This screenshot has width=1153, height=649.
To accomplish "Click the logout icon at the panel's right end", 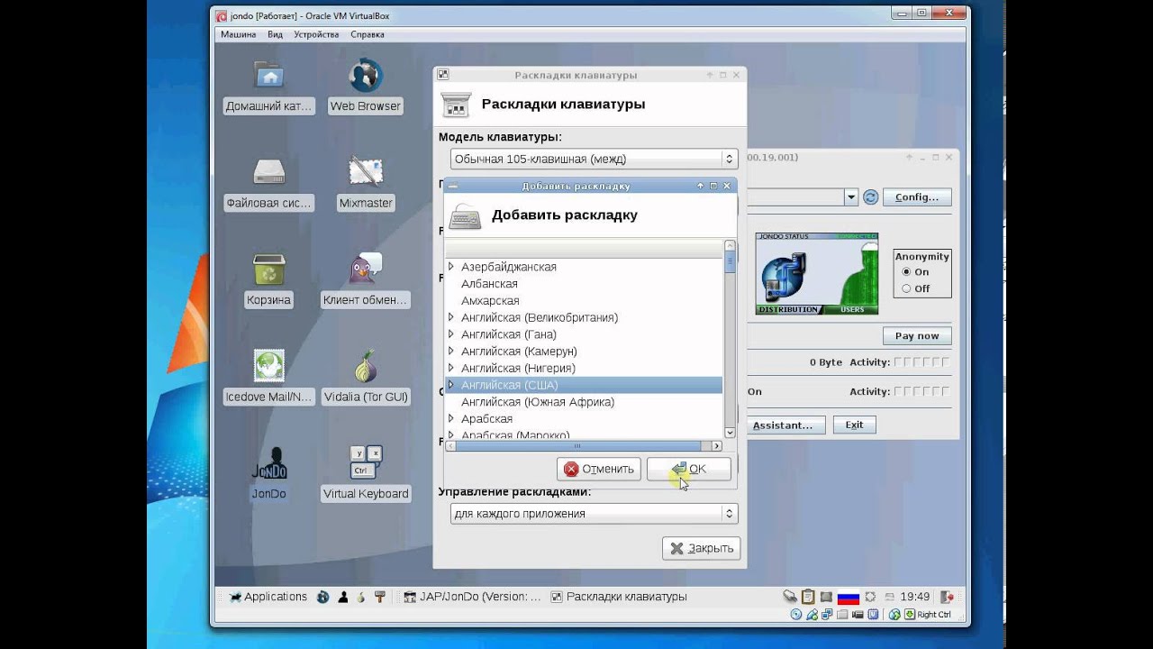I will pyautogui.click(x=947, y=597).
